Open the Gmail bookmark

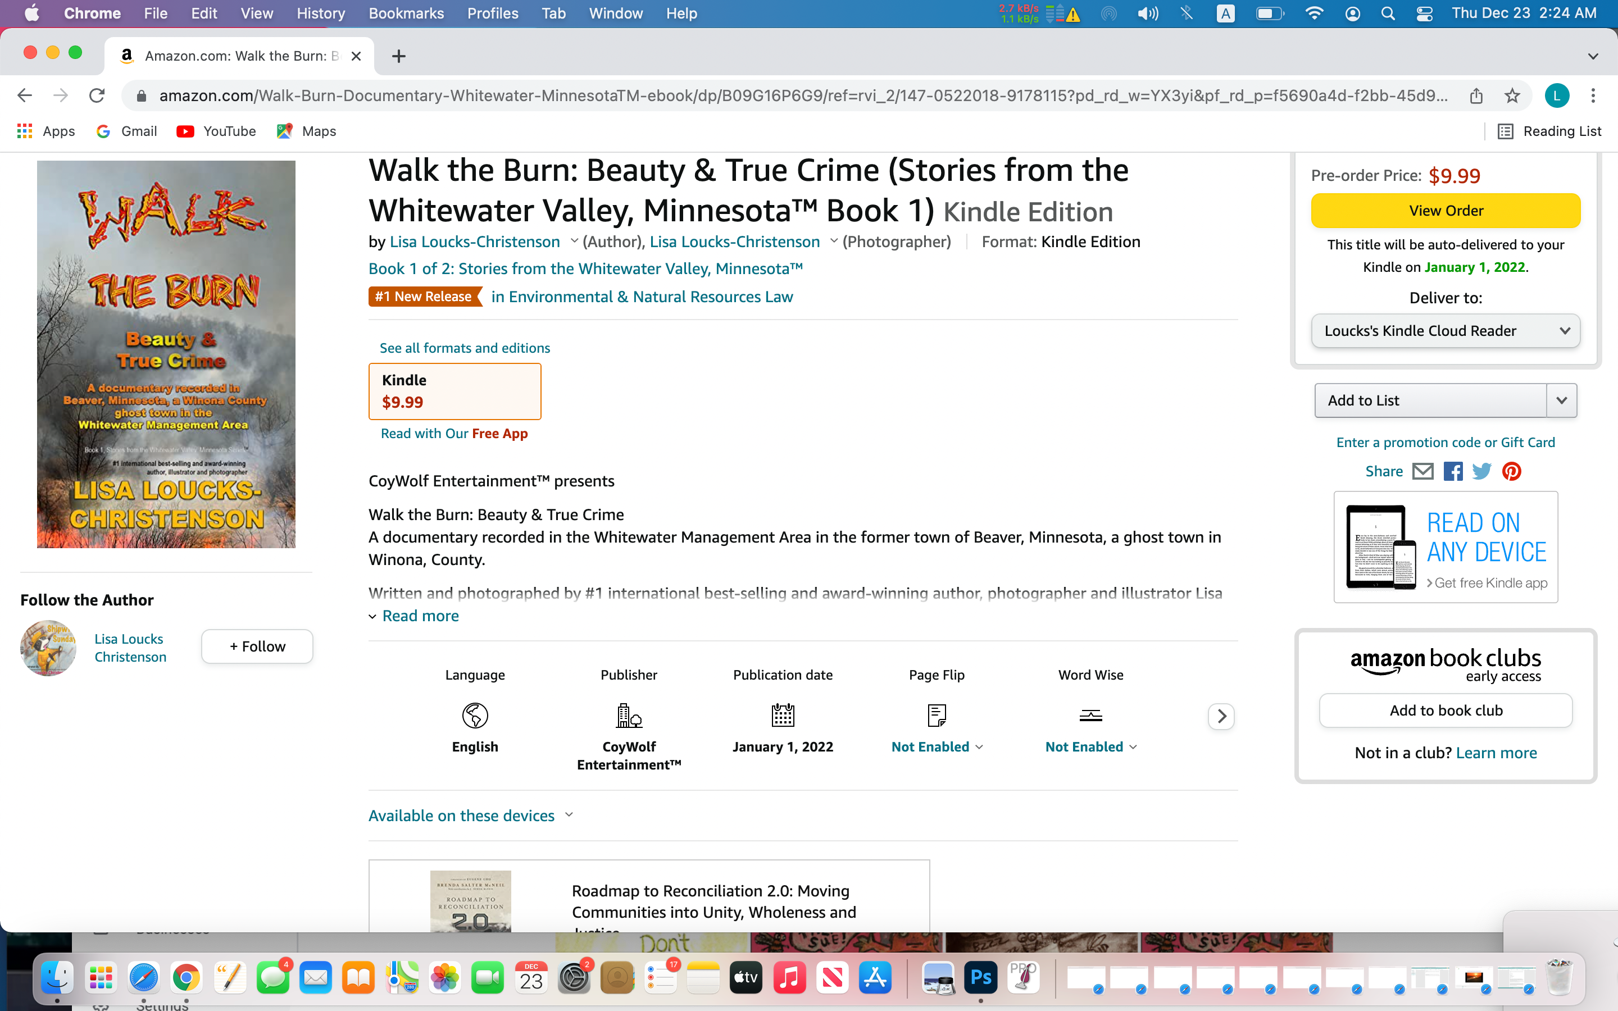pyautogui.click(x=126, y=131)
